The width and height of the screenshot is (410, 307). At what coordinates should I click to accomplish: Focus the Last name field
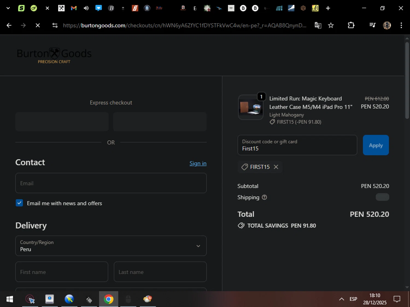tap(160, 272)
